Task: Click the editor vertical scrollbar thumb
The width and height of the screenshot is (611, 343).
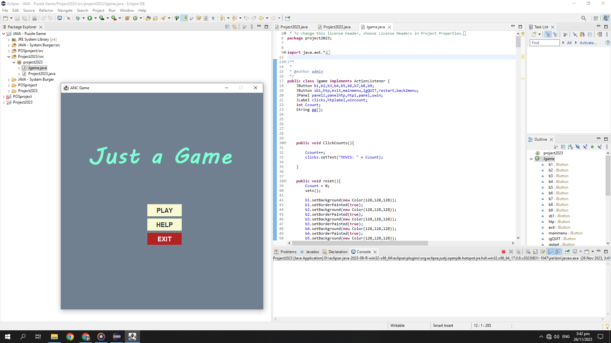Action: [518, 42]
